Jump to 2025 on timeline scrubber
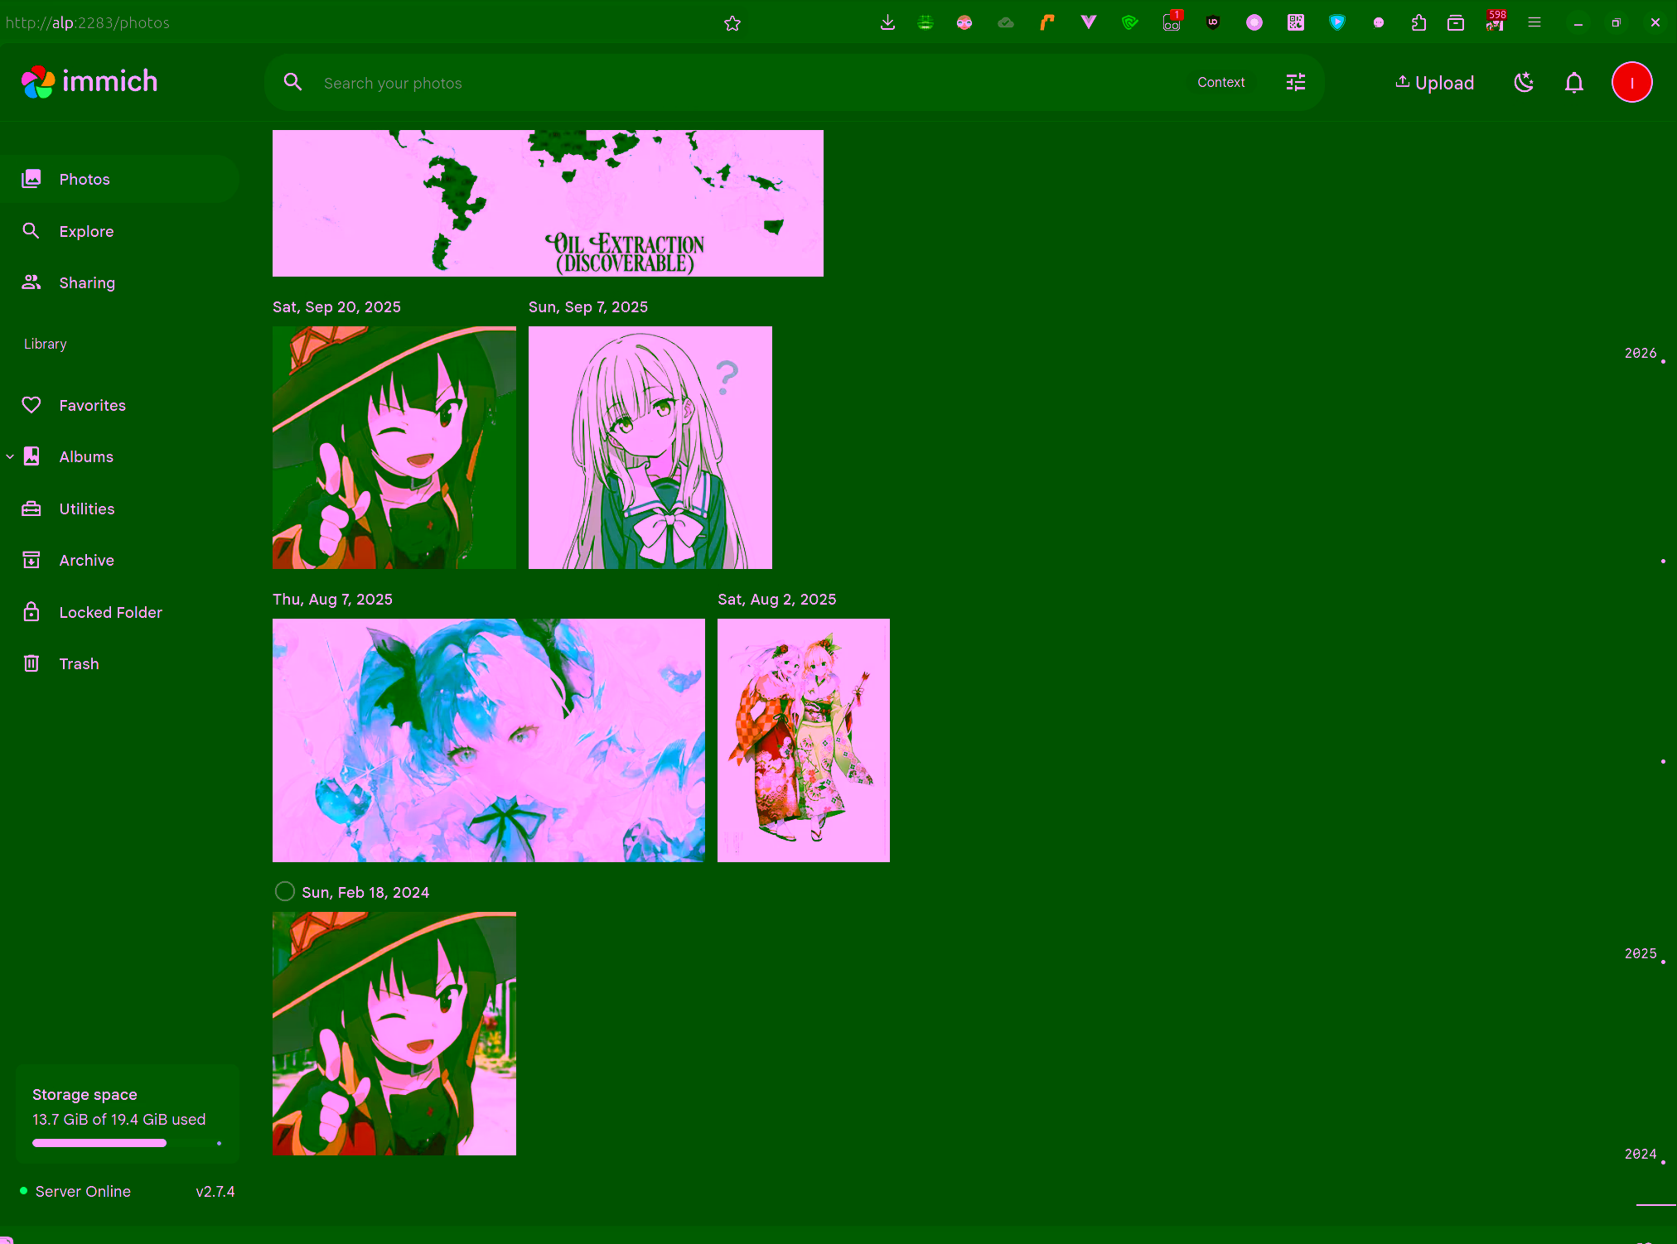 click(x=1641, y=953)
